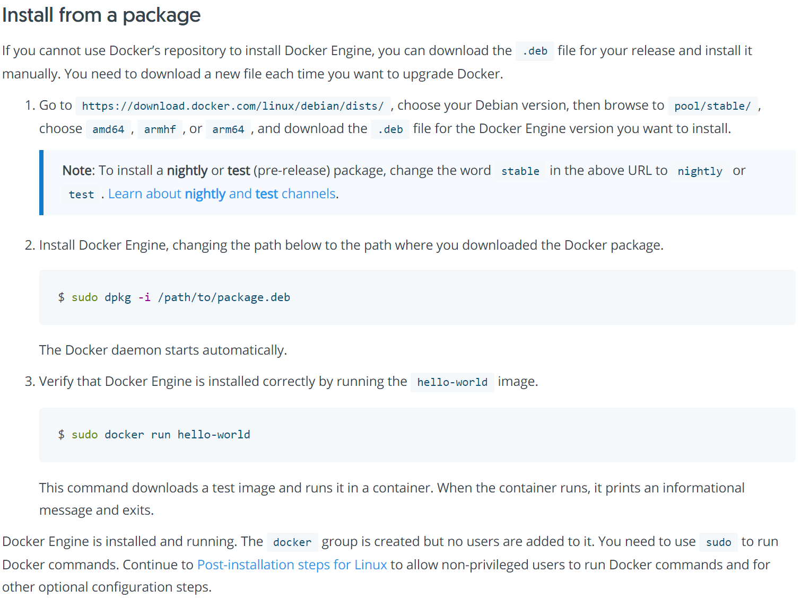Click the 'stable' code word in the note

tap(520, 171)
